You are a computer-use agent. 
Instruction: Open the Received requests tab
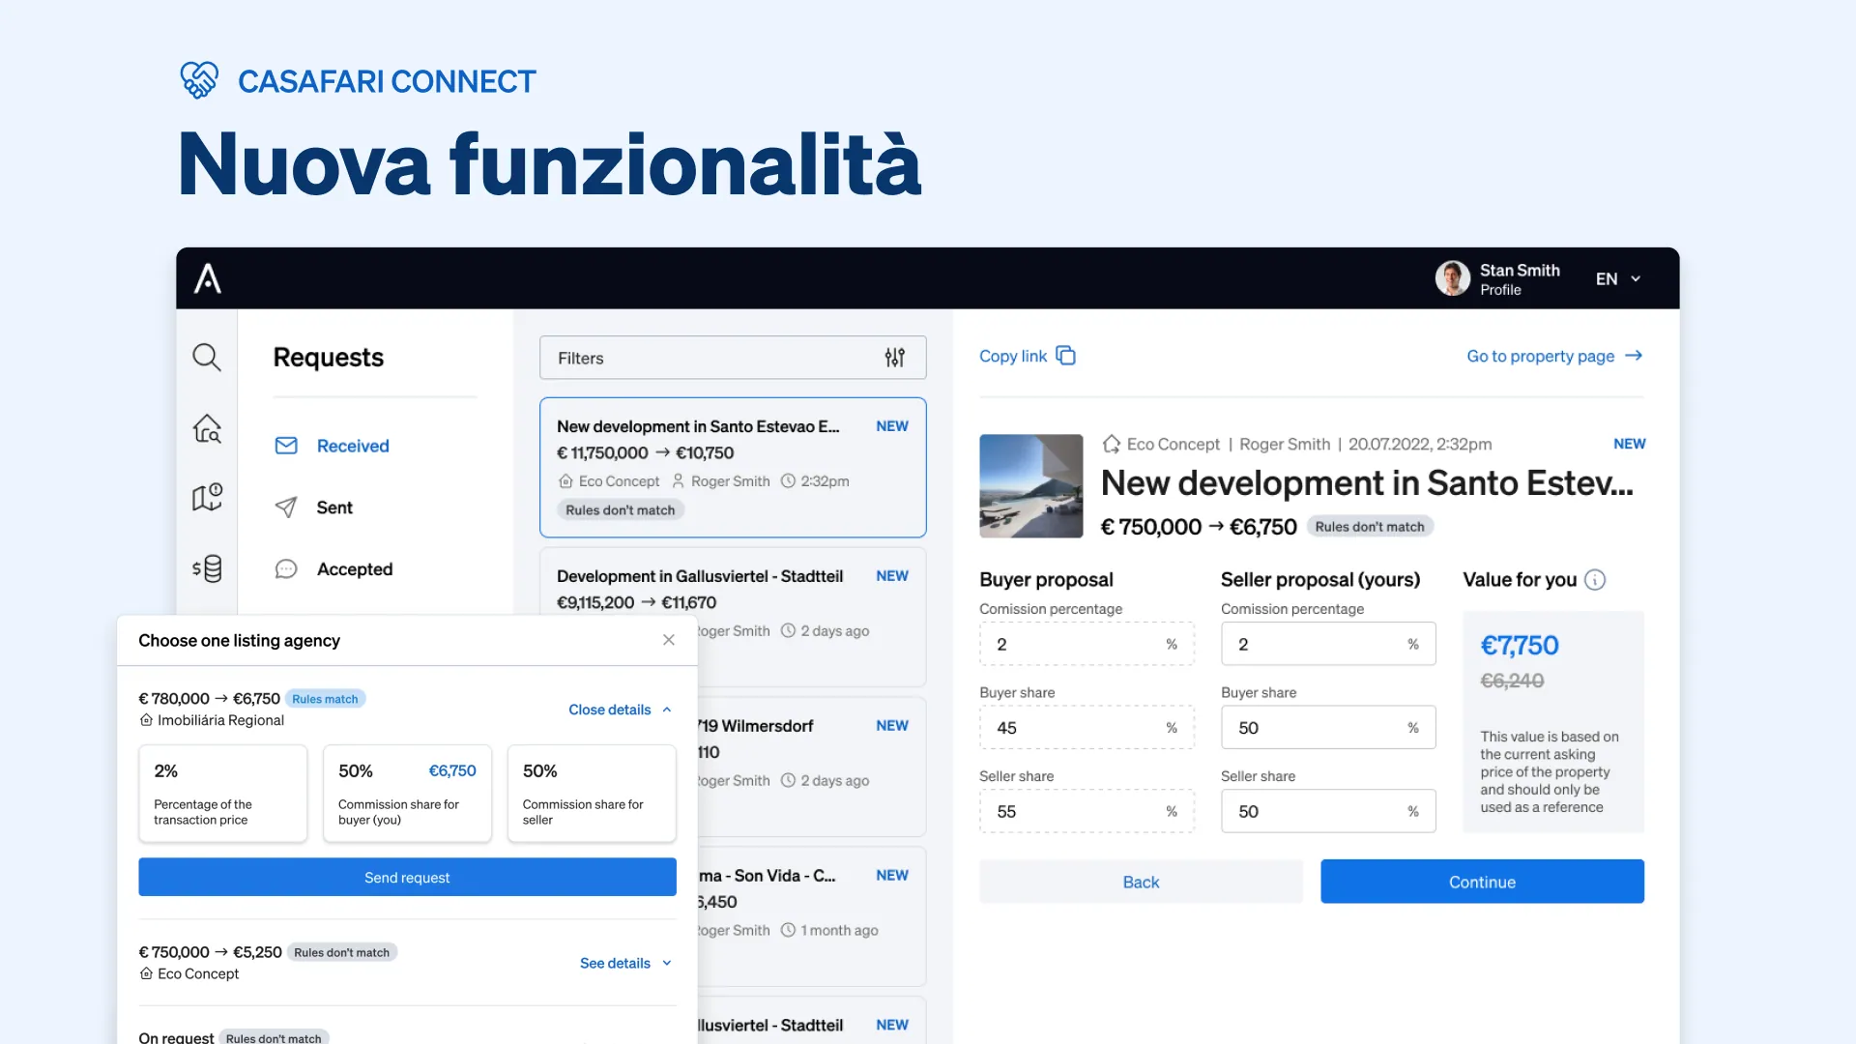(333, 446)
